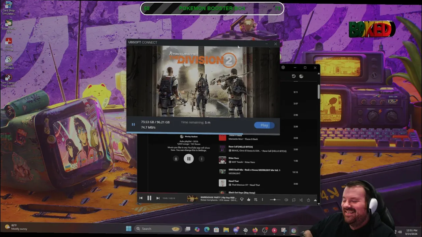Click the taskbar Search box
422x237 pixels.
point(158,229)
